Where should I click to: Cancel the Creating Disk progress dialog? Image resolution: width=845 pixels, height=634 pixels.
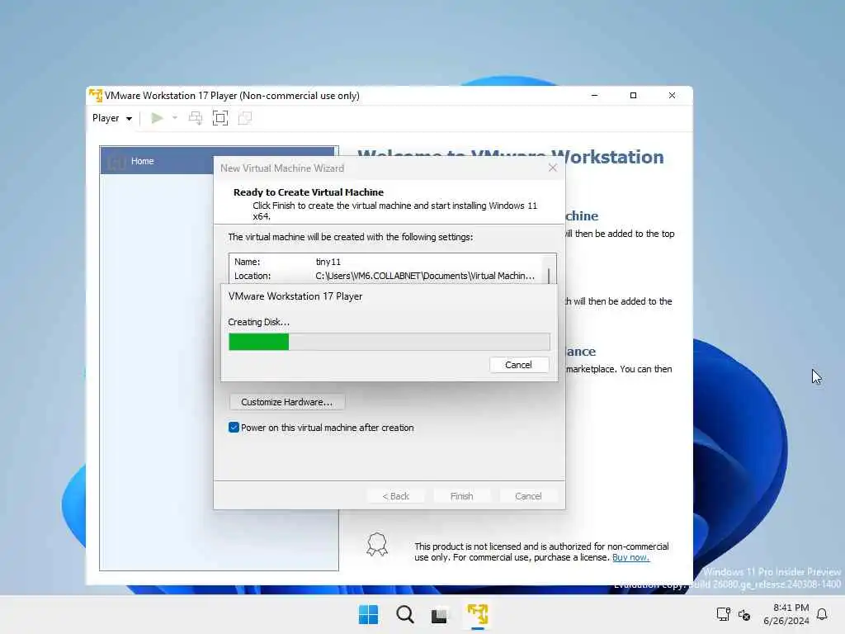[x=518, y=365]
